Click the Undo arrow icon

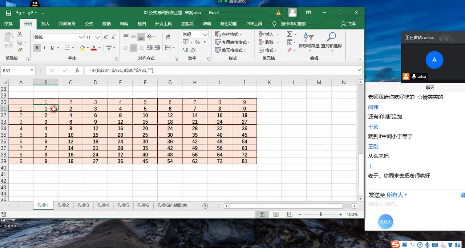click(x=18, y=13)
